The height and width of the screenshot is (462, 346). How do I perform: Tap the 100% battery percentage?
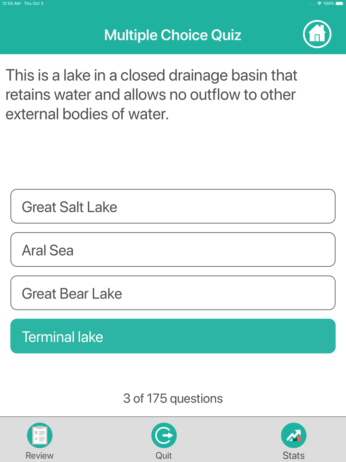(x=329, y=3)
